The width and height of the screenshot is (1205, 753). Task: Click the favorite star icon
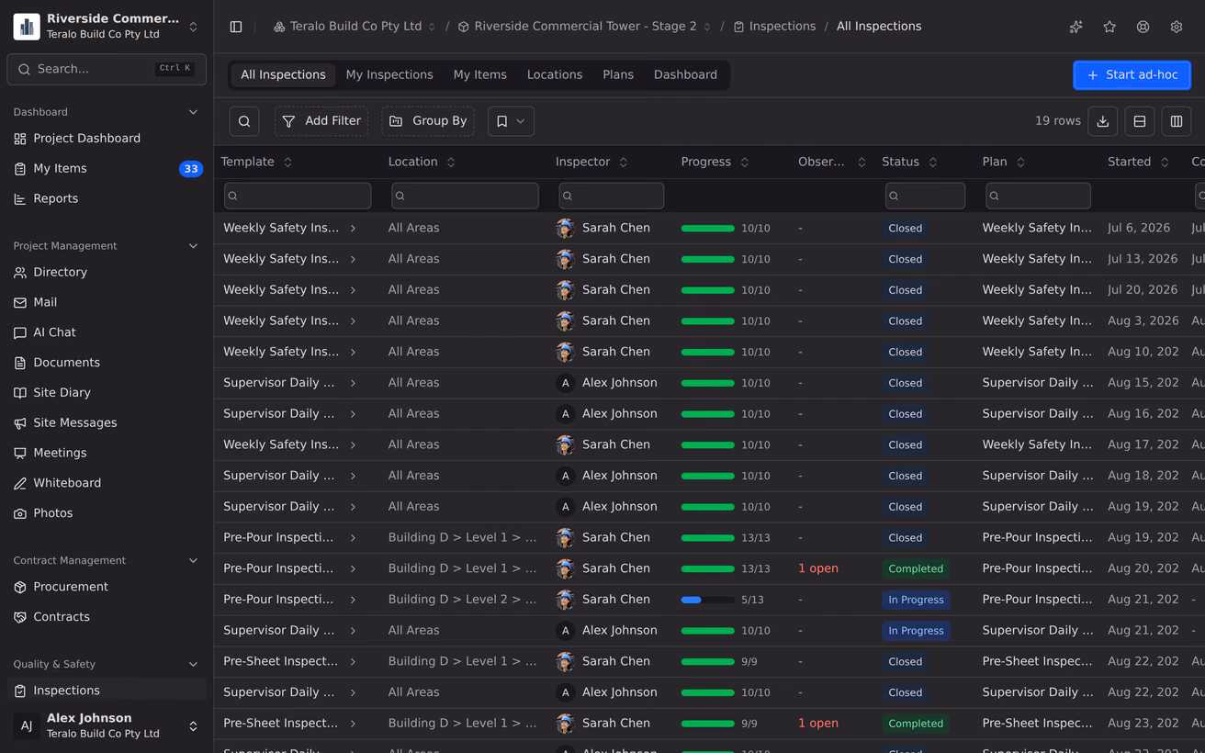coord(1109,27)
